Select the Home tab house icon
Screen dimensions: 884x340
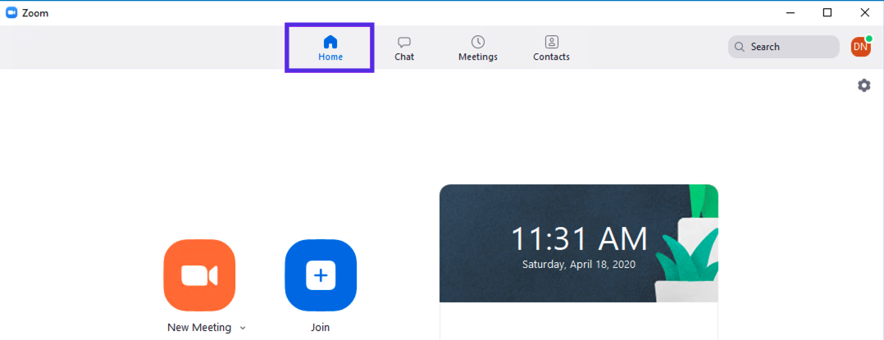(x=330, y=42)
